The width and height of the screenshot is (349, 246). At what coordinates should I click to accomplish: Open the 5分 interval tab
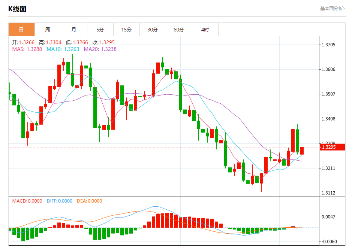coord(100,29)
